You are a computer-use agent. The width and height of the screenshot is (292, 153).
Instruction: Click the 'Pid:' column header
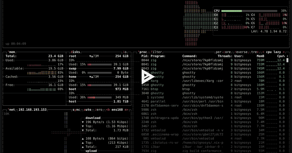coord(145,56)
